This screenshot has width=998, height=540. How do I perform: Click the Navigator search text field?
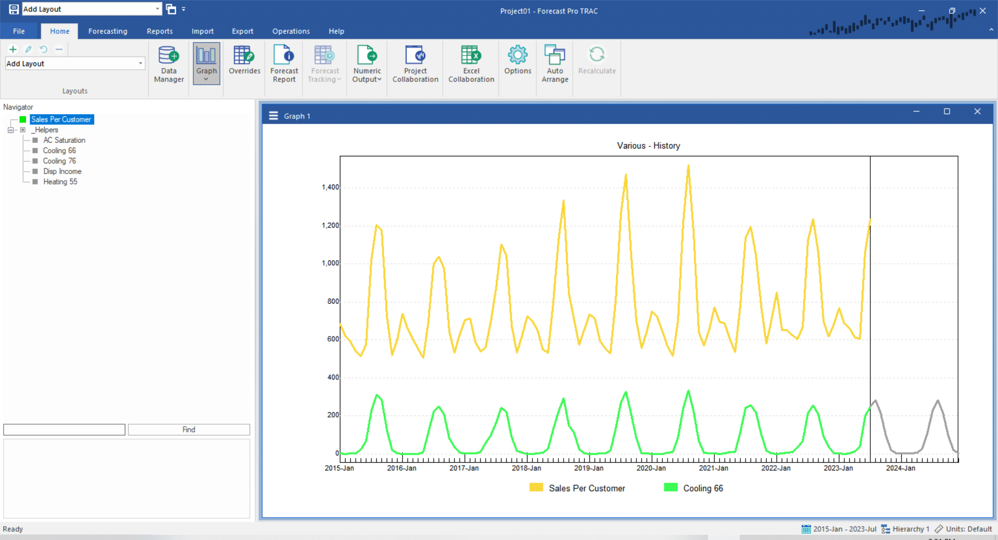64,429
